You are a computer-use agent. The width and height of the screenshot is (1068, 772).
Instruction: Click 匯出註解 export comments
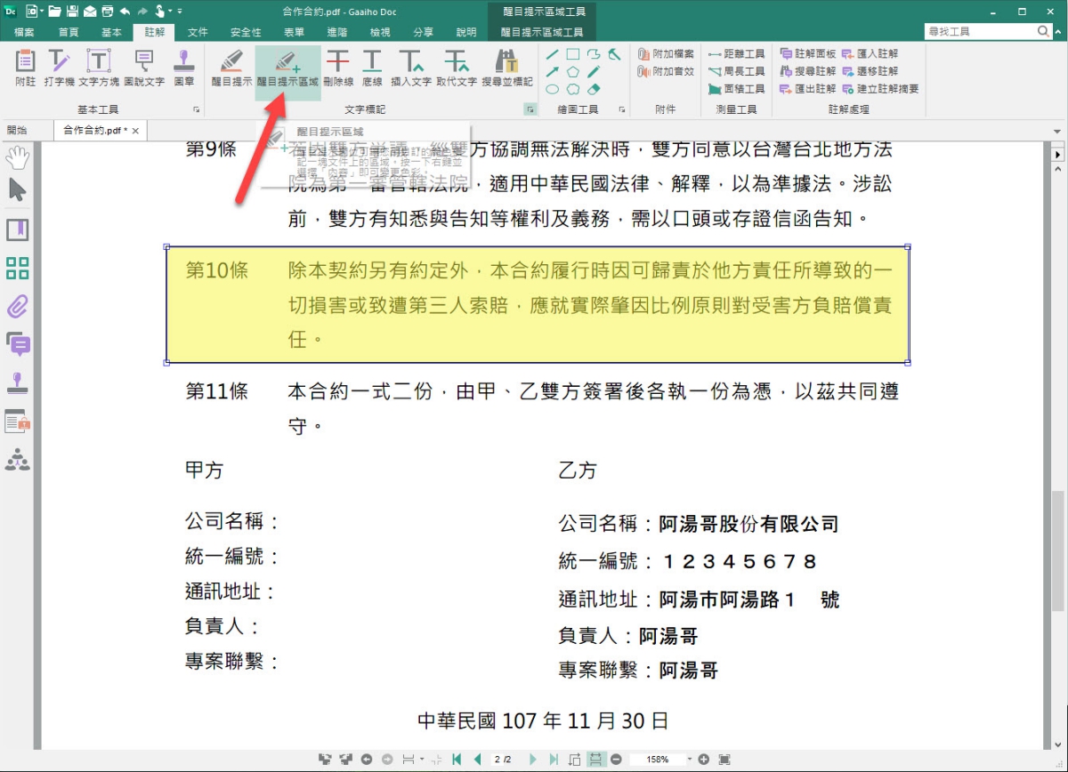tap(808, 89)
